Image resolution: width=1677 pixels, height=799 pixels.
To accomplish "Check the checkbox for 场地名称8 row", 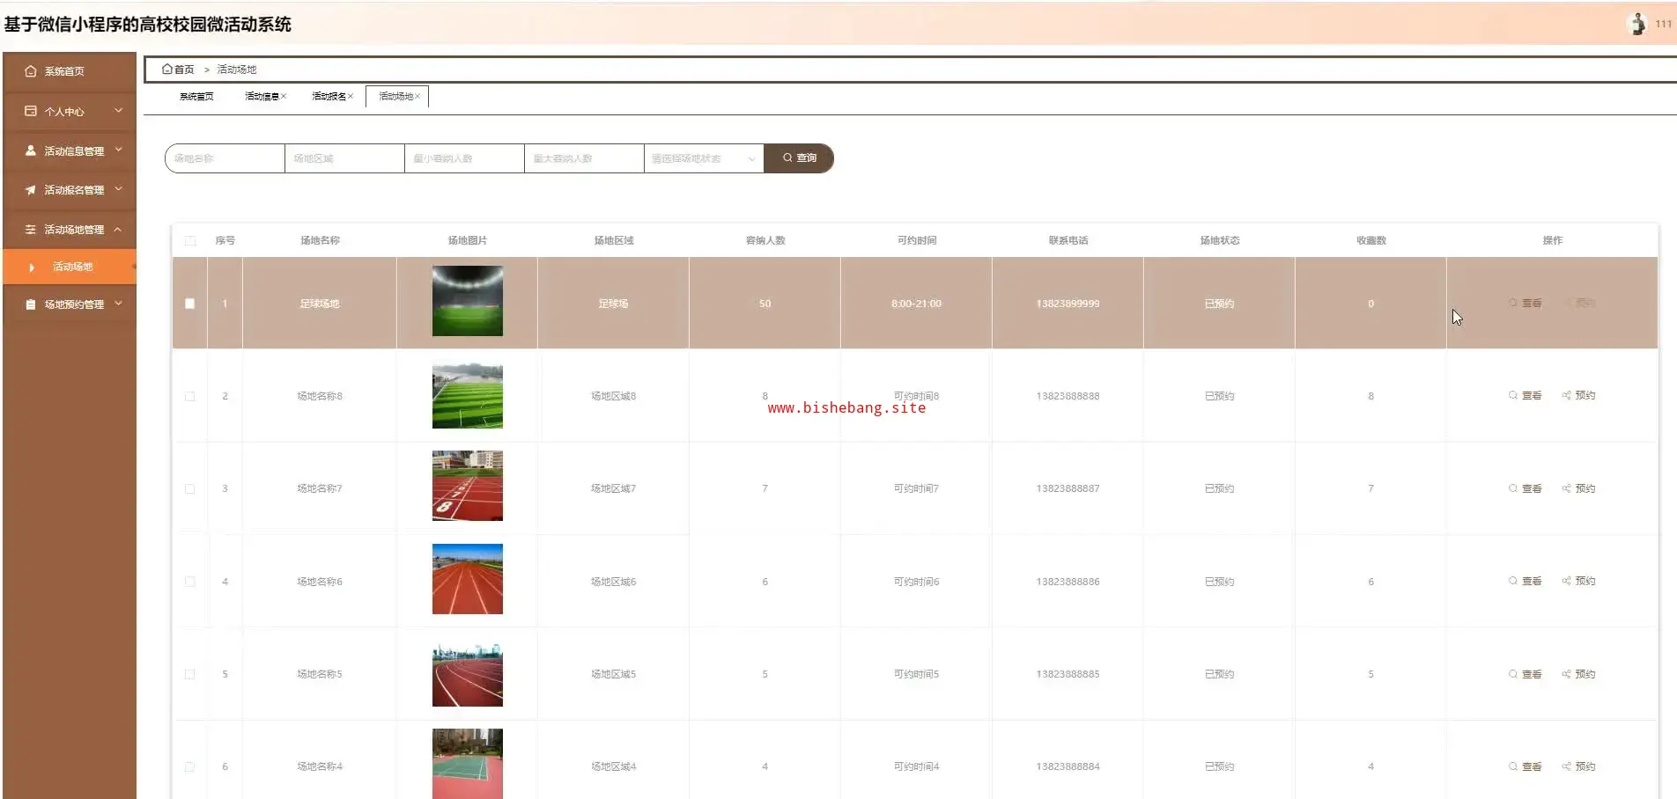I will [190, 396].
